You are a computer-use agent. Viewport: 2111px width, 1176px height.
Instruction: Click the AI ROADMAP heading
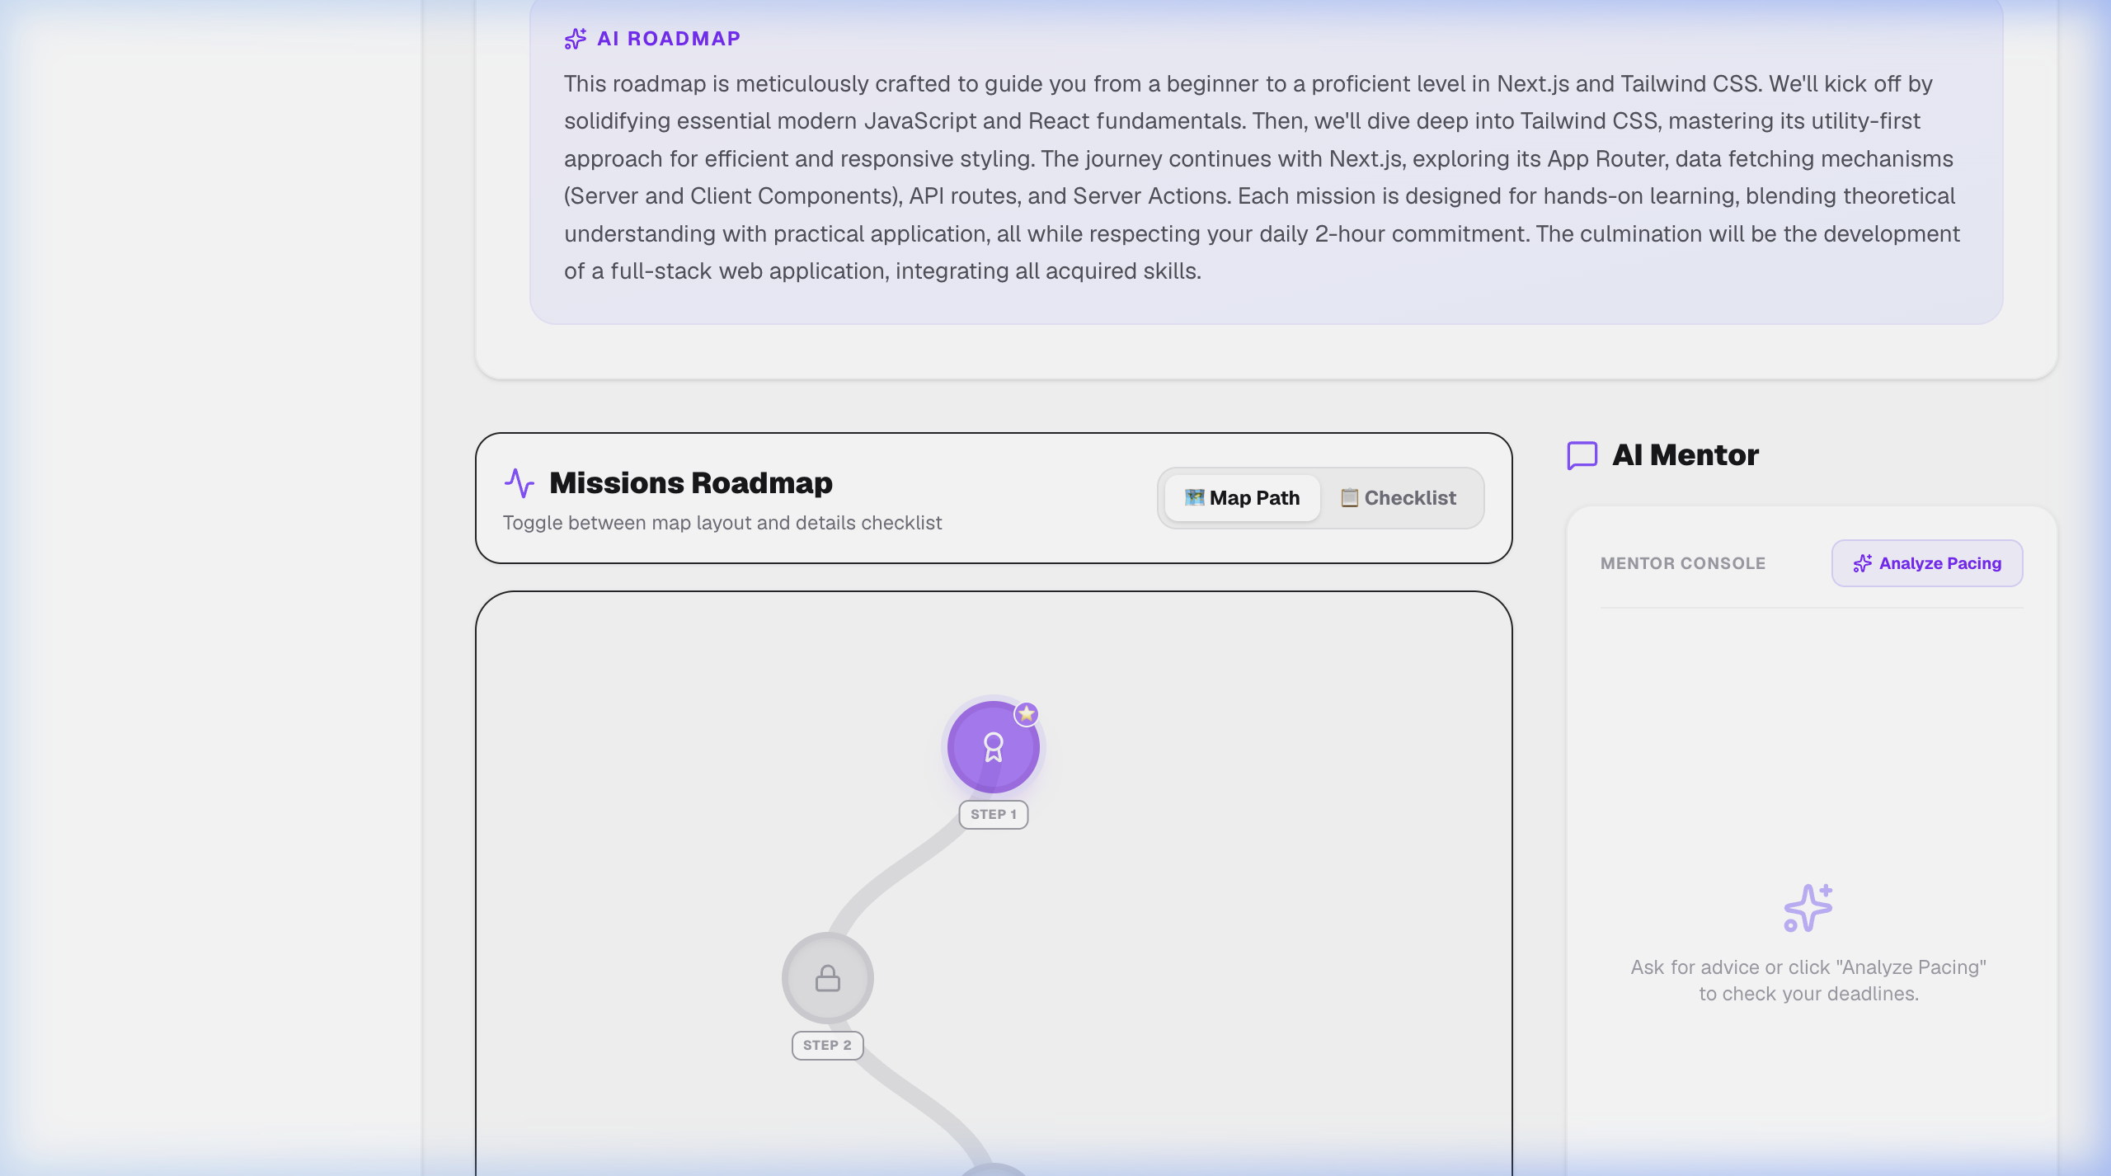pos(669,39)
